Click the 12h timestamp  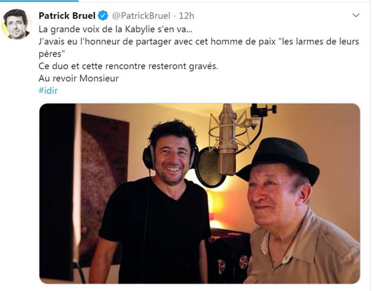coord(186,16)
